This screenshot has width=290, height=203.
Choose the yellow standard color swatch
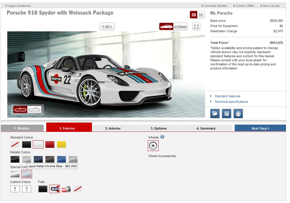61,145
